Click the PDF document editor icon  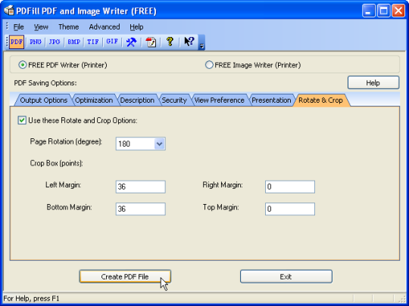click(151, 42)
